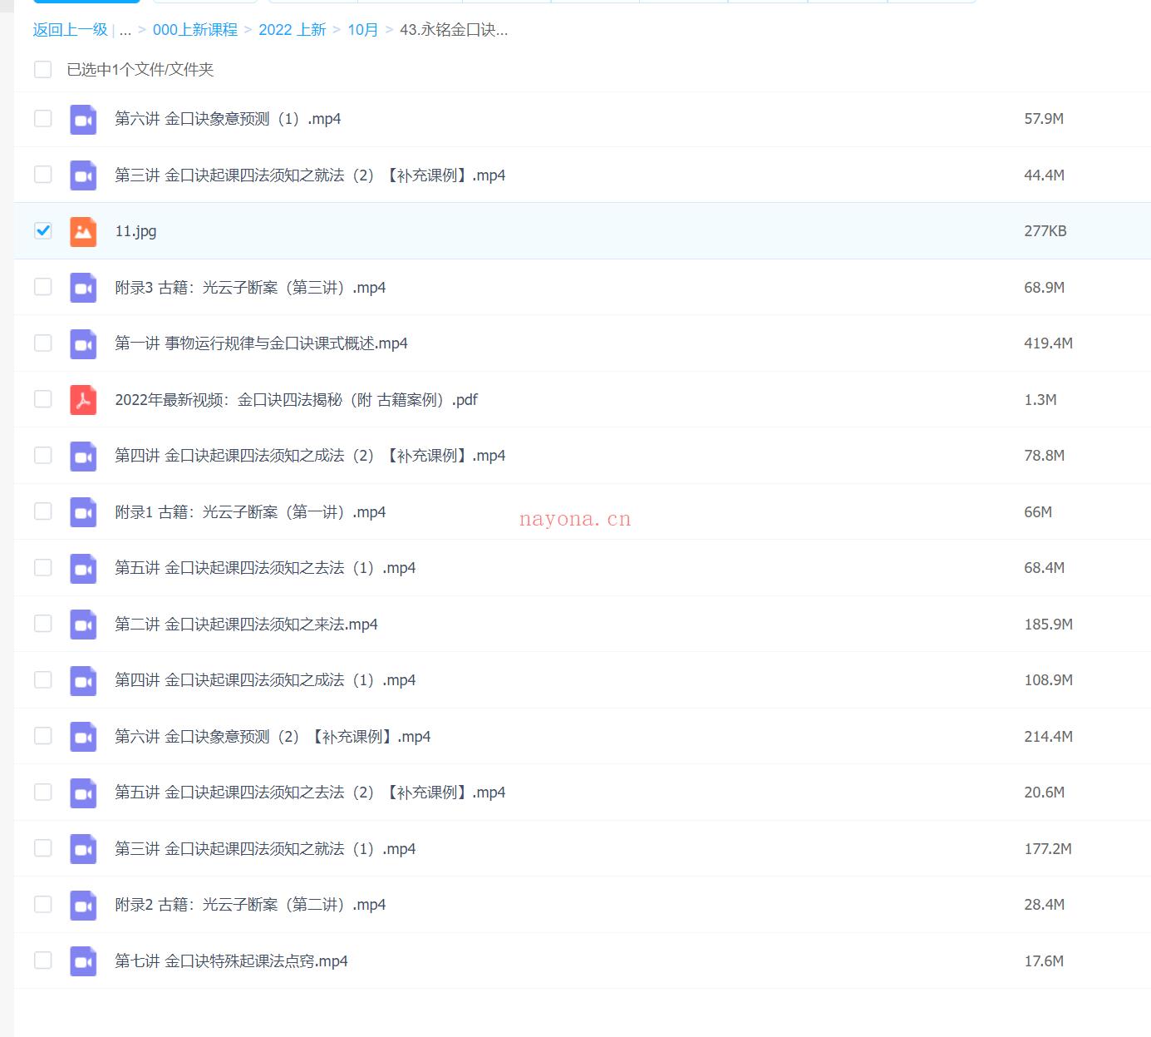Image resolution: width=1151 pixels, height=1037 pixels.
Task: Click the 214.4M size value
Action: (1048, 737)
